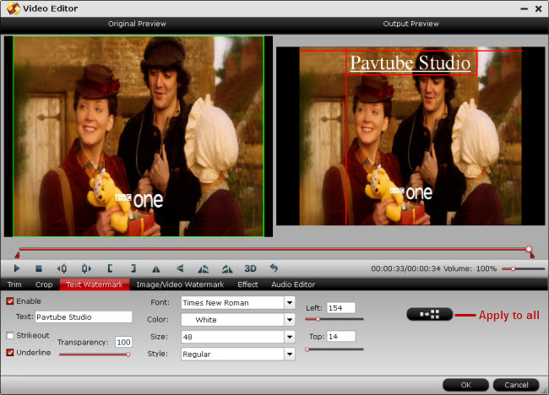Select the Text Watermark tab
The width and height of the screenshot is (549, 395).
click(95, 284)
